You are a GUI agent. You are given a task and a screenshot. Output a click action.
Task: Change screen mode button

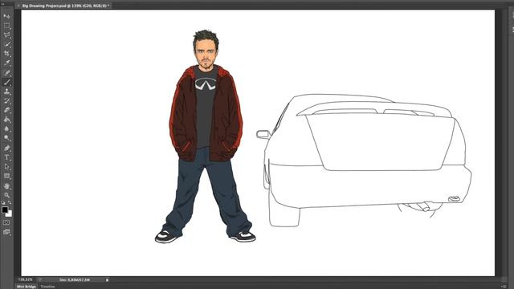click(6, 232)
